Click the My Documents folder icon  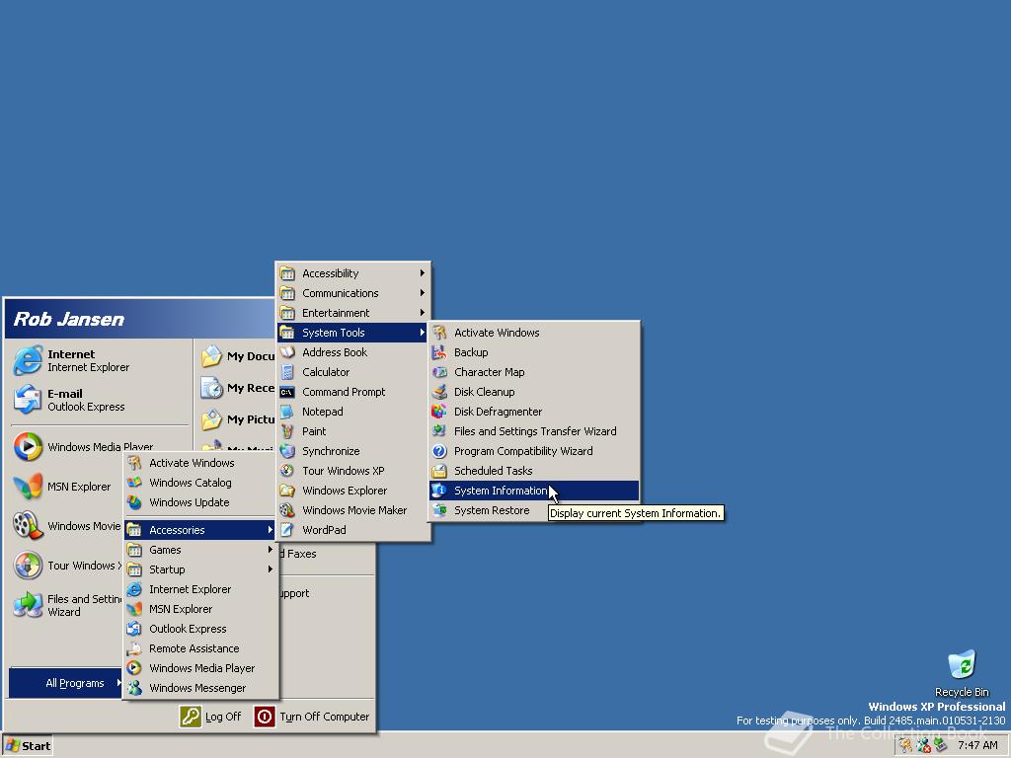(x=211, y=355)
